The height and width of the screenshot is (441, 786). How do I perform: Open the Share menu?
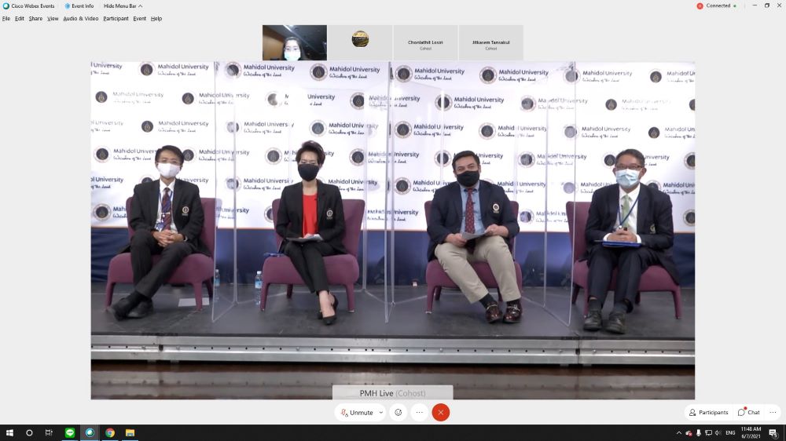point(35,18)
